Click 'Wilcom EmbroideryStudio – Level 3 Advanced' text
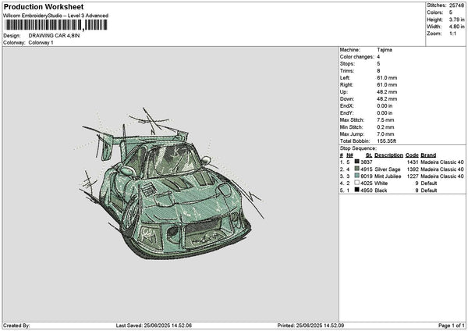The image size is (468, 331). pyautogui.click(x=56, y=16)
